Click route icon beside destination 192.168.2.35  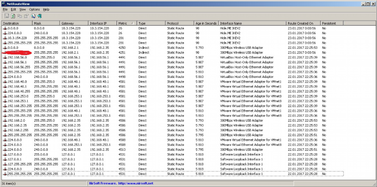tap(5, 125)
